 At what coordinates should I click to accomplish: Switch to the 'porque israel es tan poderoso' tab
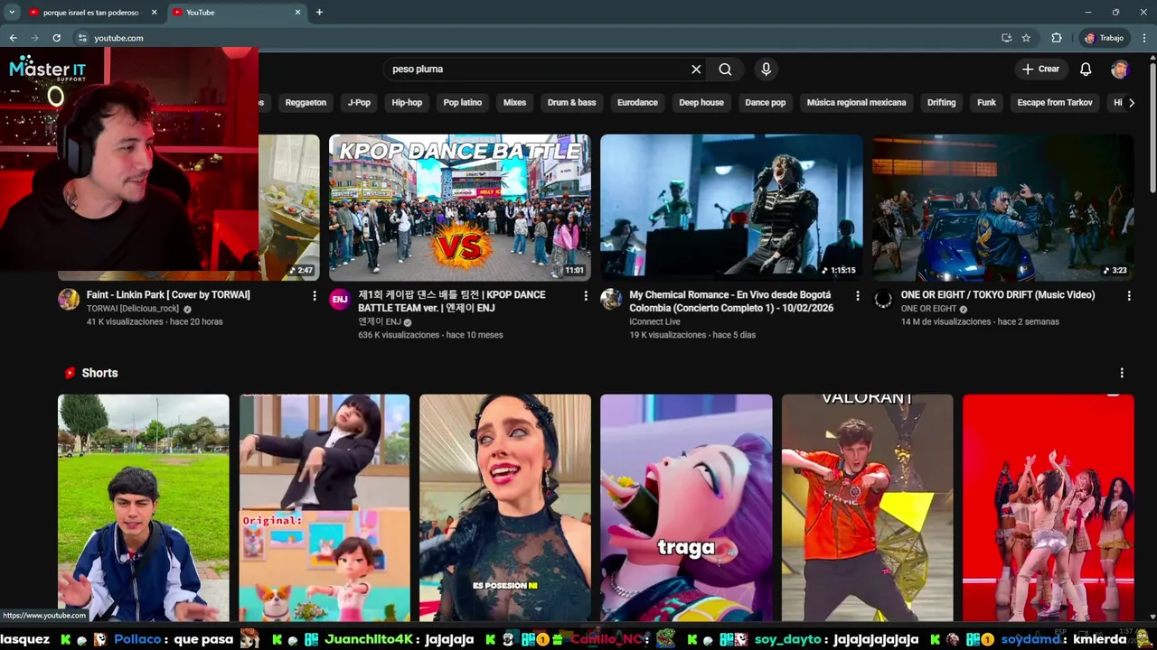coord(92,12)
